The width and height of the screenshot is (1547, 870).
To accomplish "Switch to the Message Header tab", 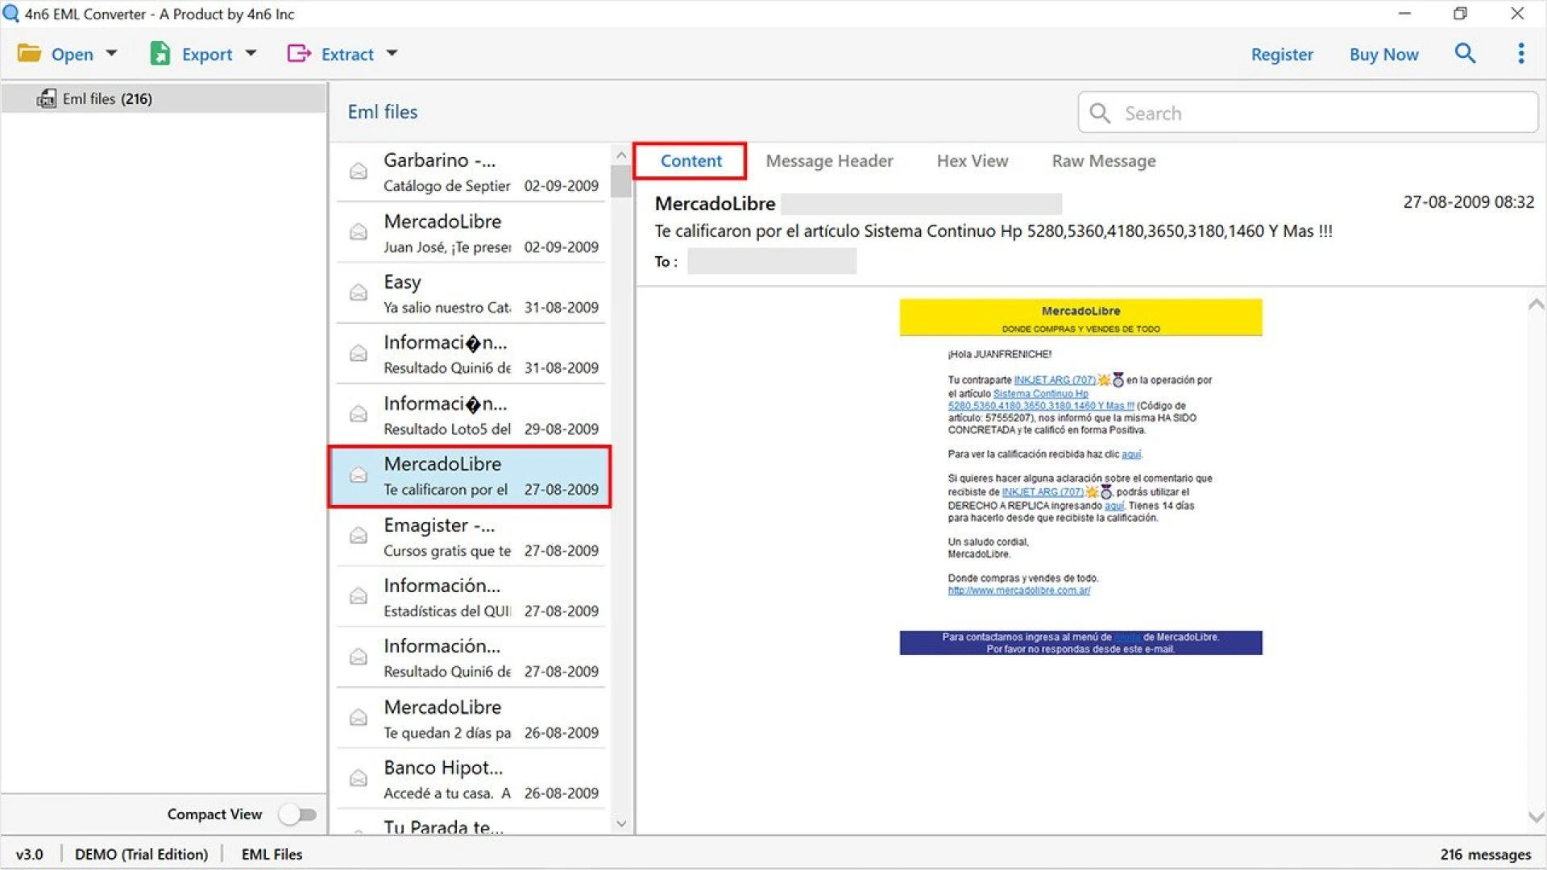I will tap(829, 161).
